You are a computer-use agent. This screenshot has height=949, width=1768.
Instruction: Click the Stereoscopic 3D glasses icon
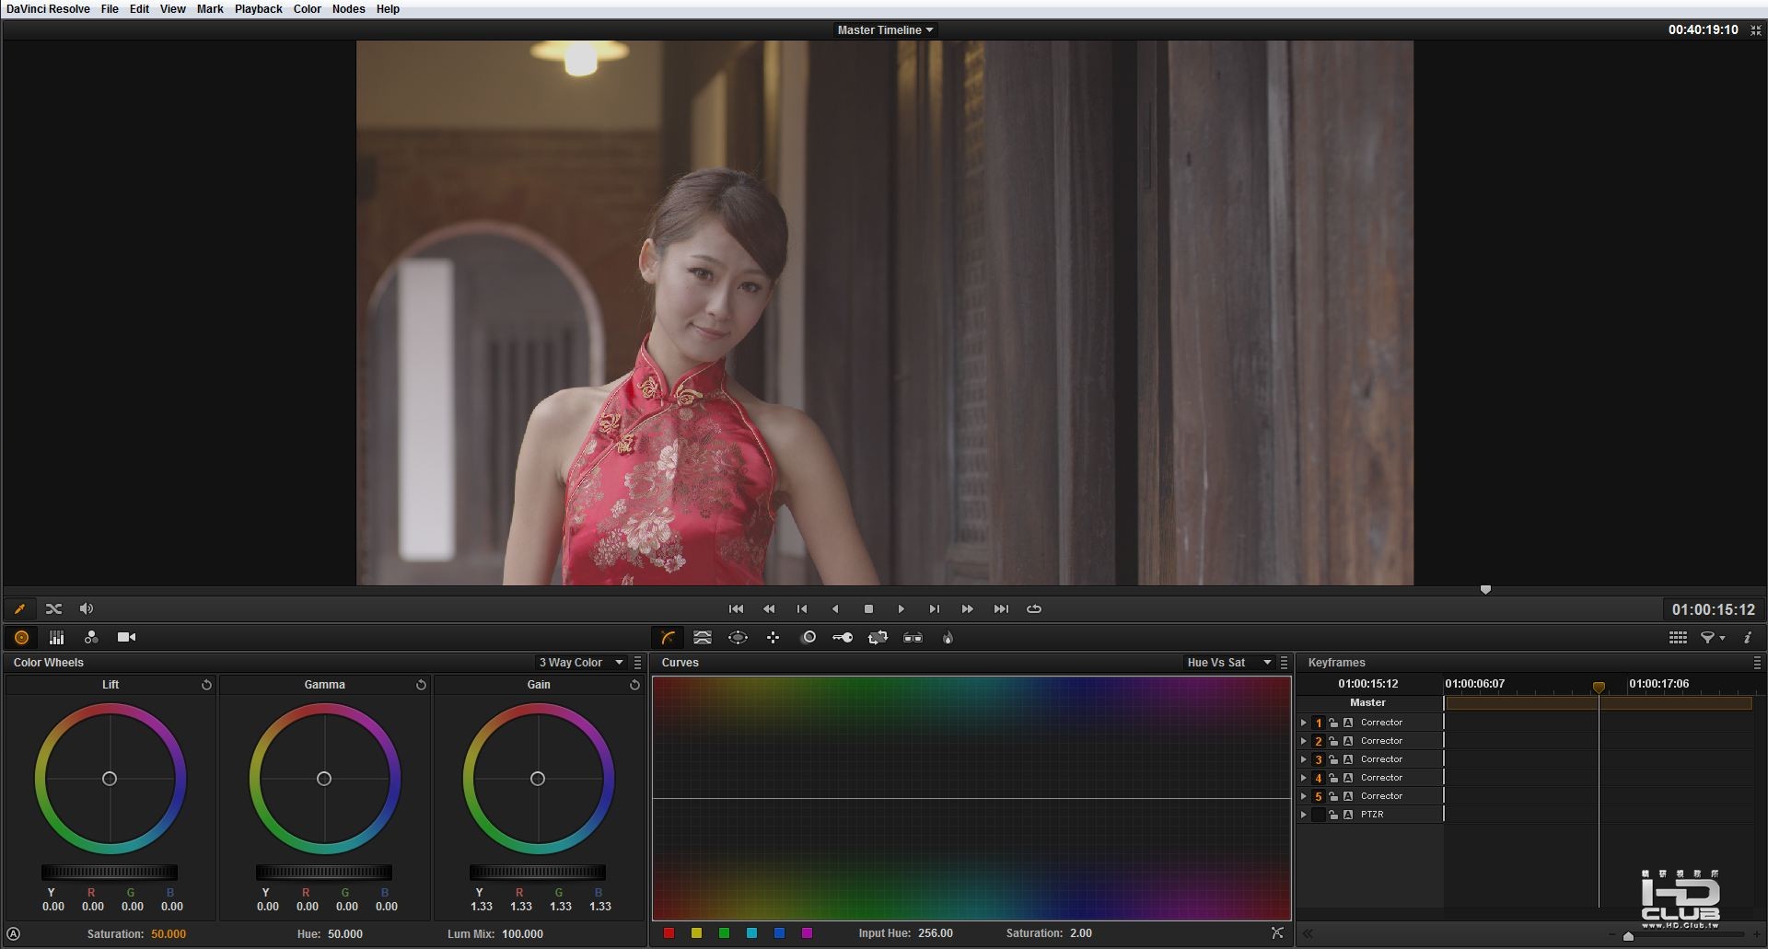click(x=913, y=637)
